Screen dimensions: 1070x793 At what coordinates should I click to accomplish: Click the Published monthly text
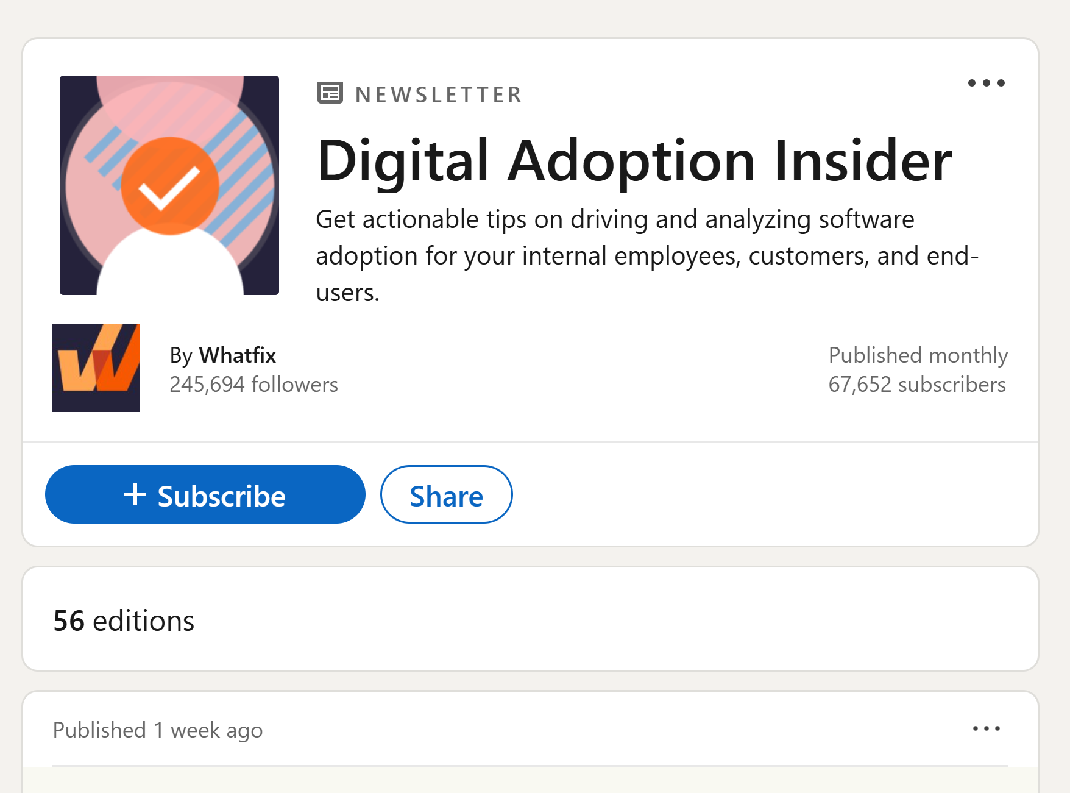click(x=918, y=355)
